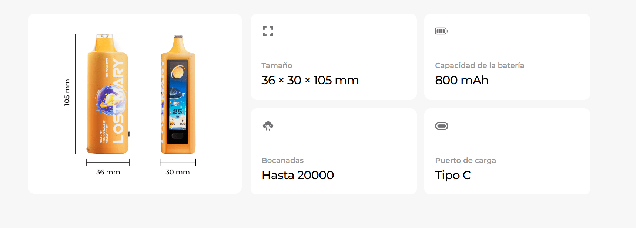The width and height of the screenshot is (636, 228).
Task: Click the size dimensions bracket icon
Action: point(268,31)
